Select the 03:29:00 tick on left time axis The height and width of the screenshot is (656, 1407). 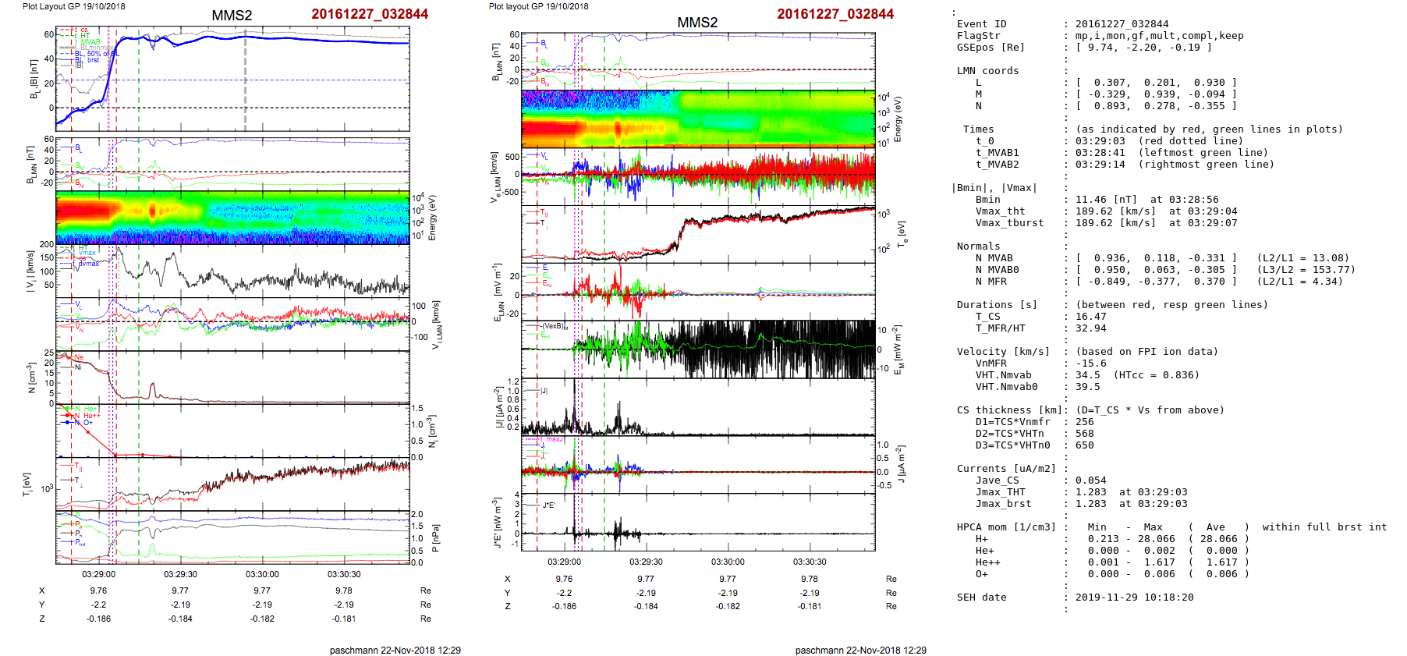click(98, 574)
